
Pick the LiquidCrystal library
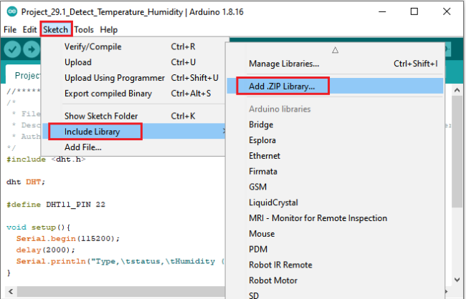tap(273, 202)
